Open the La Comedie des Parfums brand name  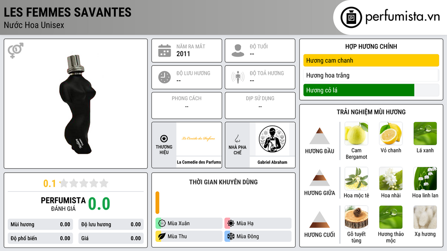click(199, 162)
